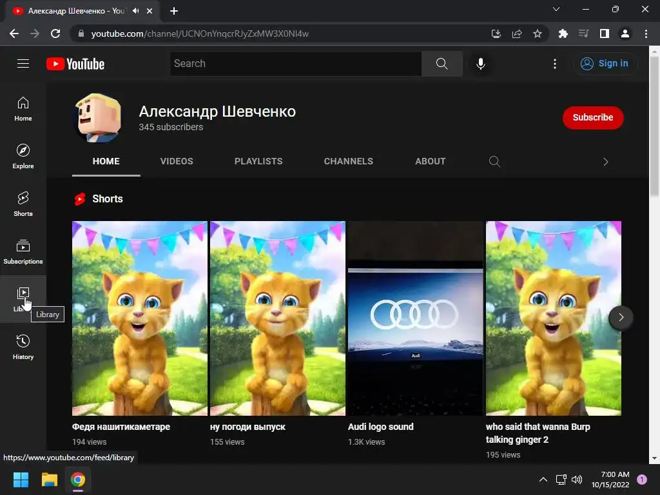Toggle Chrome side panel
660x495 pixels.
(x=605, y=34)
